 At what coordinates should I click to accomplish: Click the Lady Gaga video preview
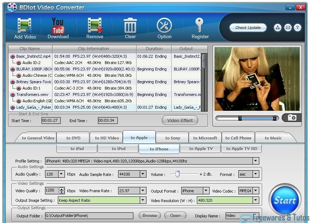click(x=257, y=79)
